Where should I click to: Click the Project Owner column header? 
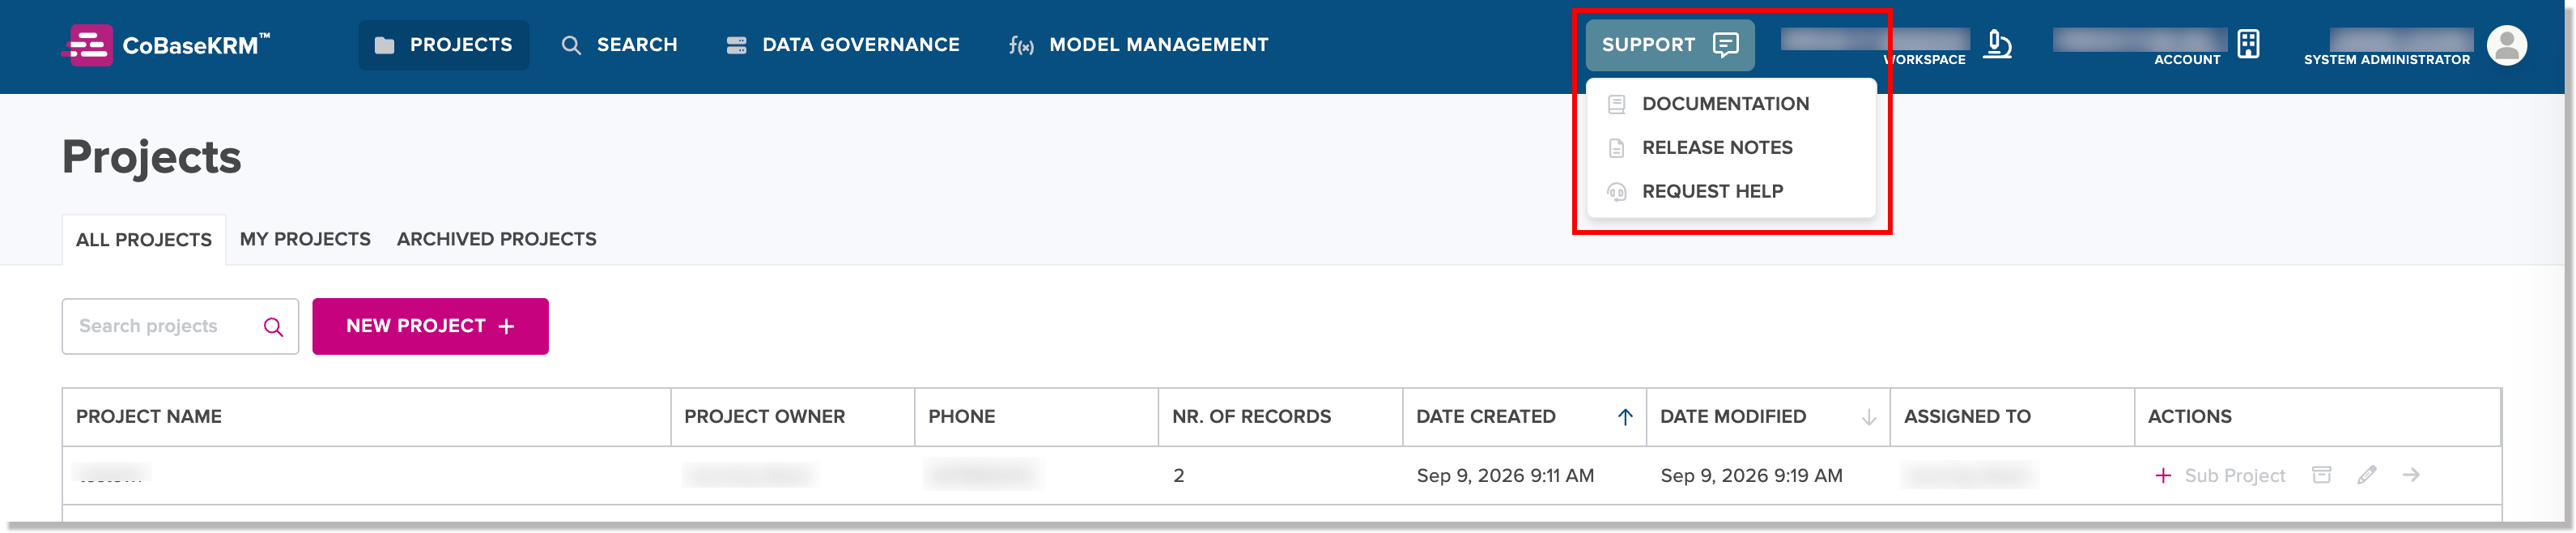coord(792,417)
